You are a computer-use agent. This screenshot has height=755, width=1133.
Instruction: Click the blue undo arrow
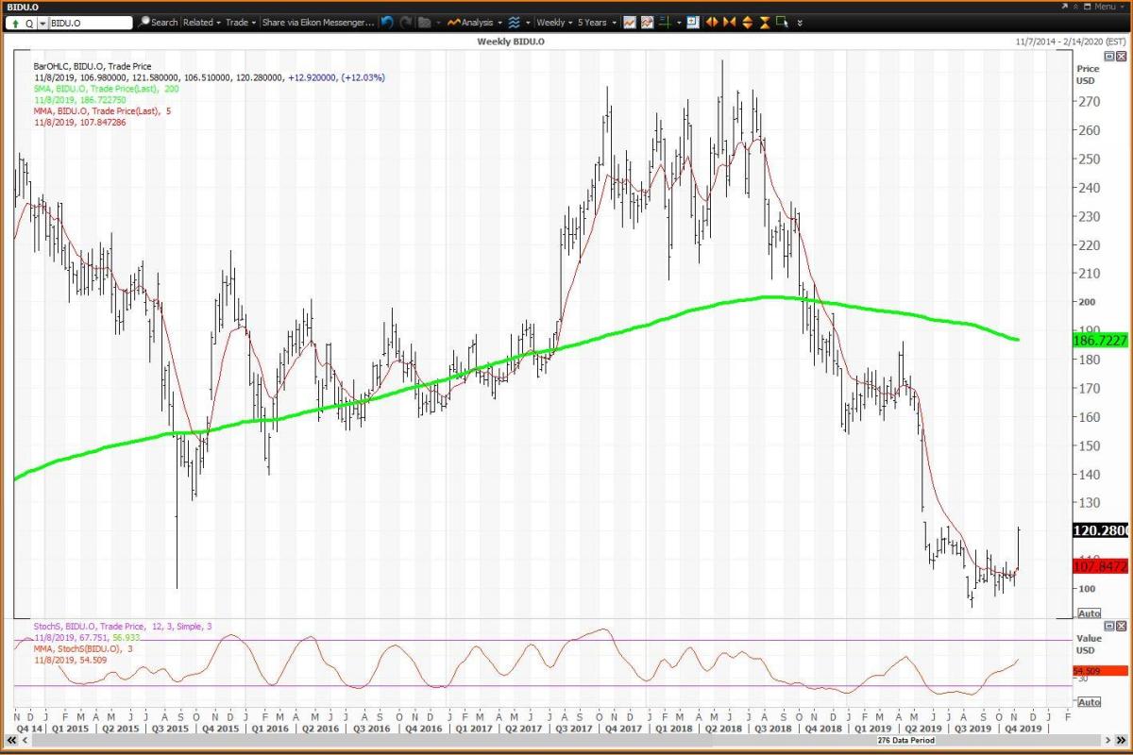387,22
